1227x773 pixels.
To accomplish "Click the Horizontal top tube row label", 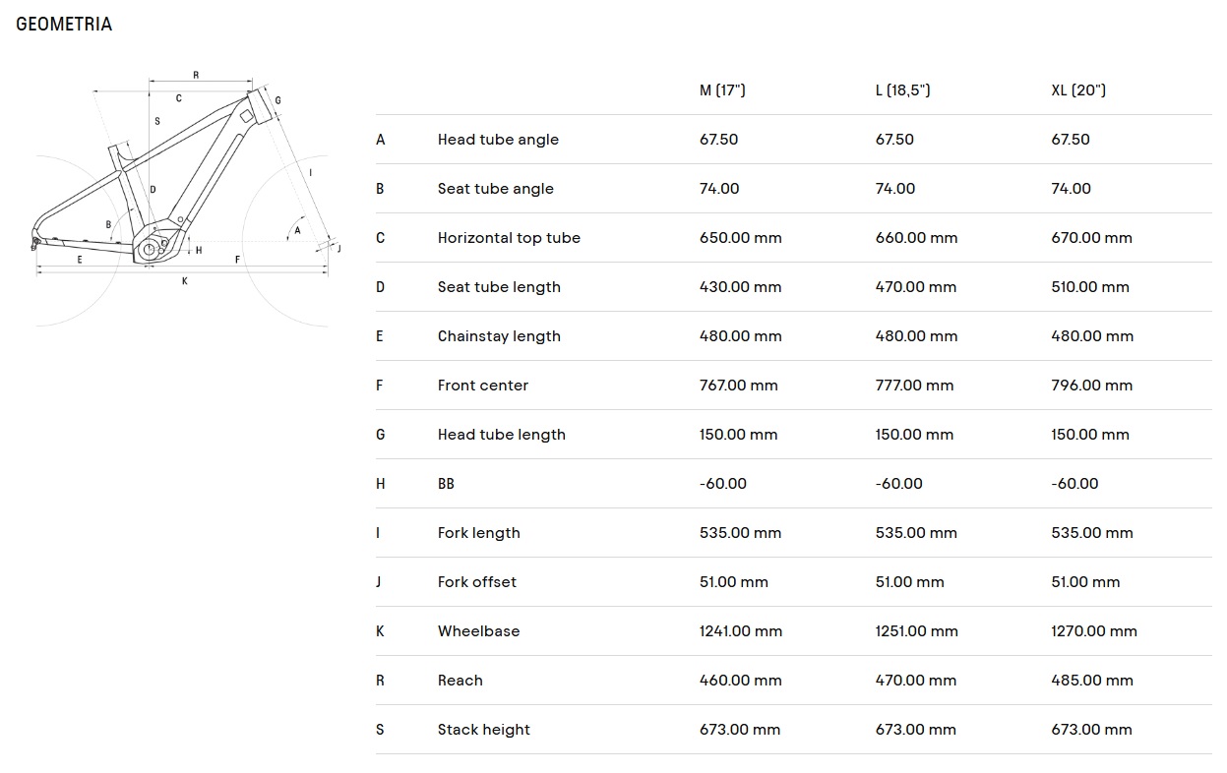I will click(x=509, y=238).
